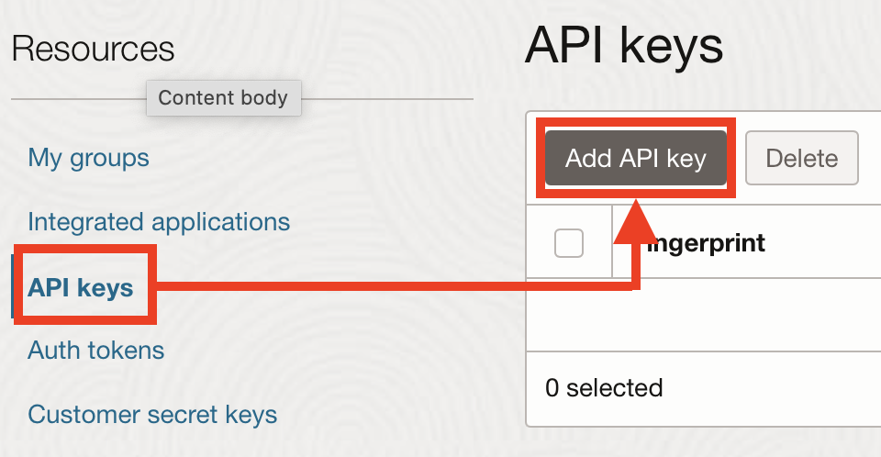Open Customer secret keys link
The image size is (881, 457).
click(x=152, y=415)
